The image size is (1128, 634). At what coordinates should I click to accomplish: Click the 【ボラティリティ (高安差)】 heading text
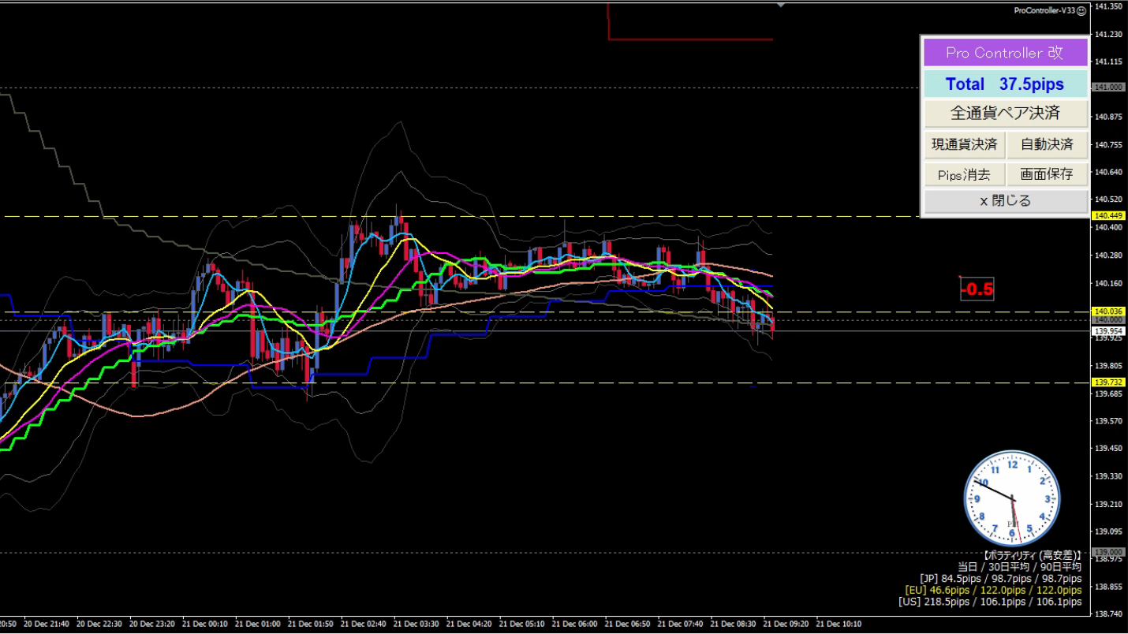coord(1032,555)
